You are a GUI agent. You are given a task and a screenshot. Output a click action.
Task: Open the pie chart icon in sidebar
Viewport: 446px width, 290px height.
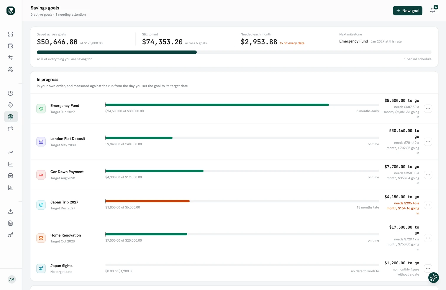tap(11, 93)
